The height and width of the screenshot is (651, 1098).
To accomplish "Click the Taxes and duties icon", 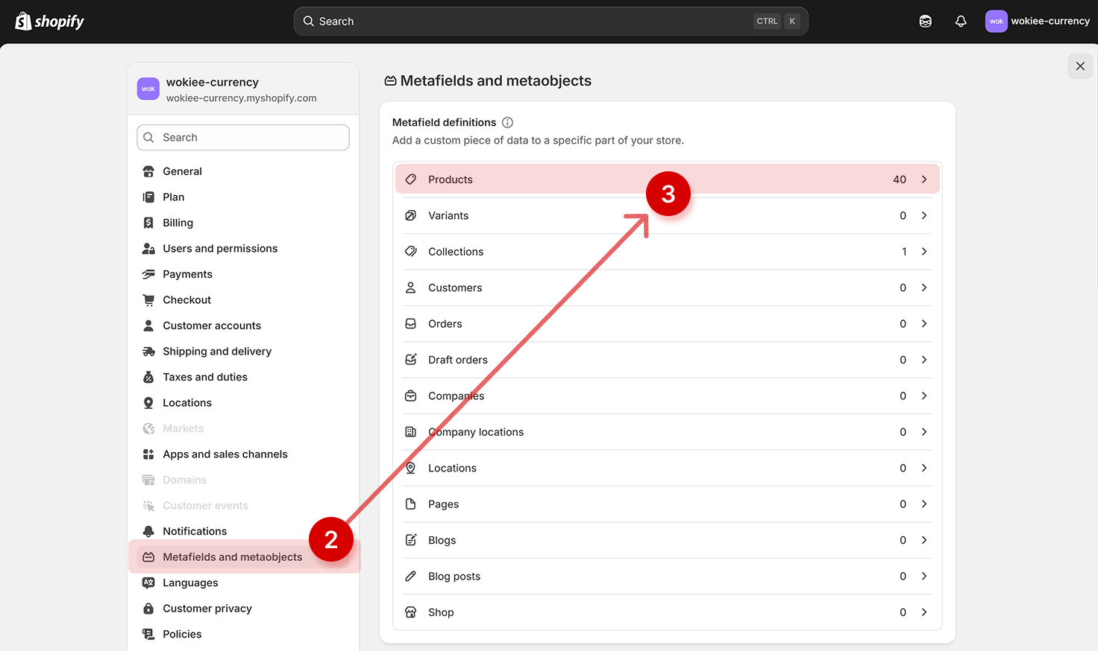I will click(x=148, y=378).
